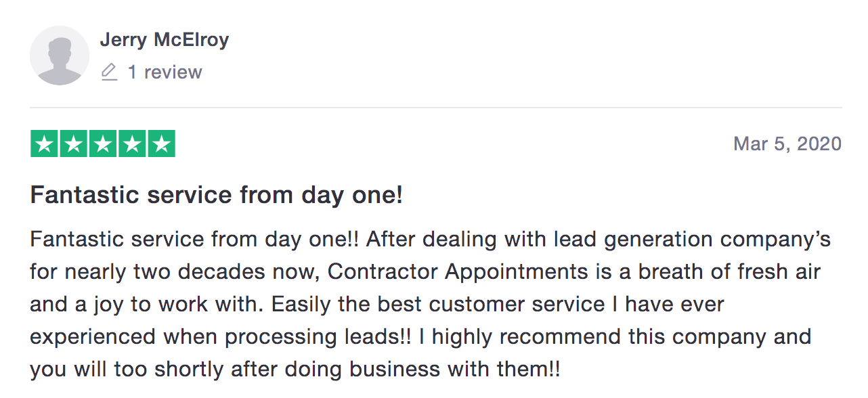Select the second green rating star
The width and height of the screenshot is (868, 398).
click(73, 143)
